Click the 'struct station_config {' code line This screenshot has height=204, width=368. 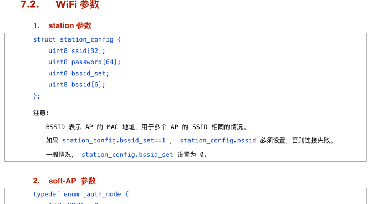click(77, 39)
